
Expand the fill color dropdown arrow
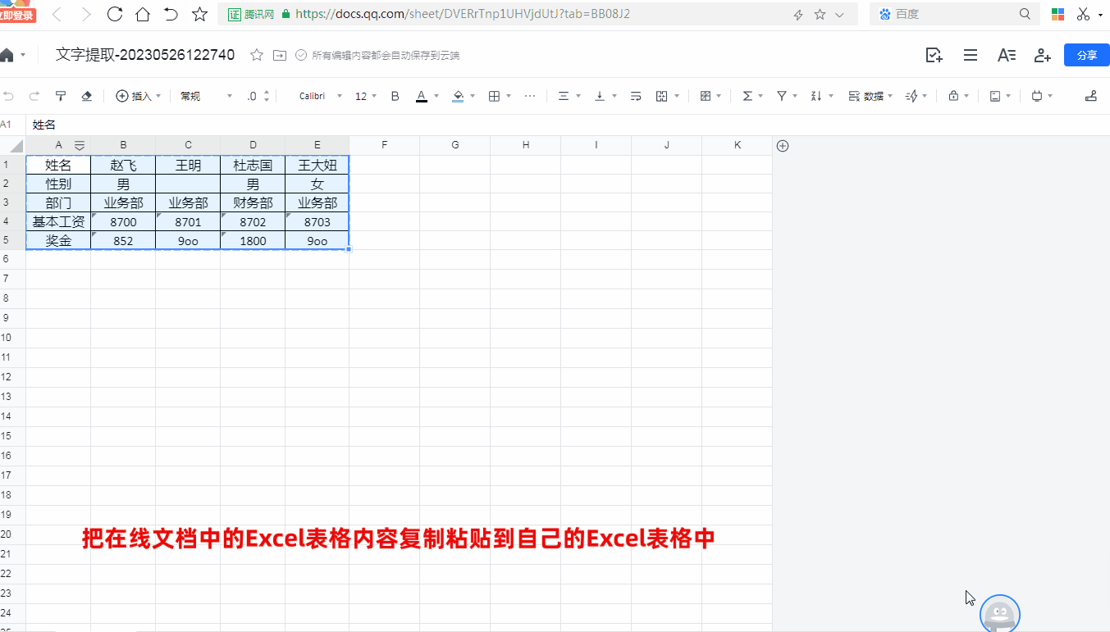coord(473,96)
